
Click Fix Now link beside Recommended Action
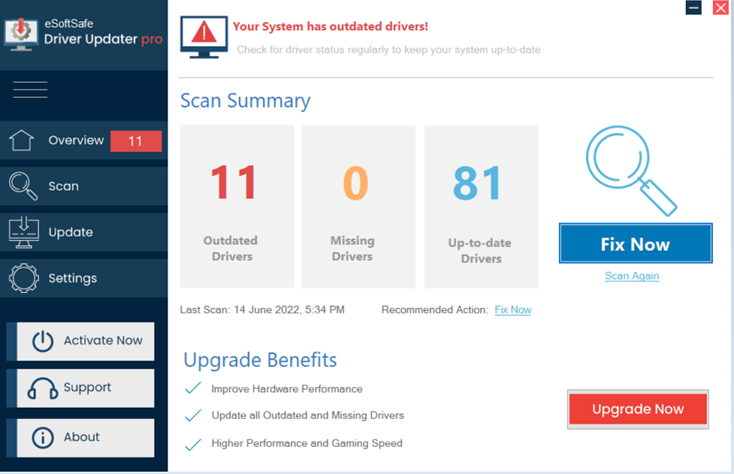[512, 310]
